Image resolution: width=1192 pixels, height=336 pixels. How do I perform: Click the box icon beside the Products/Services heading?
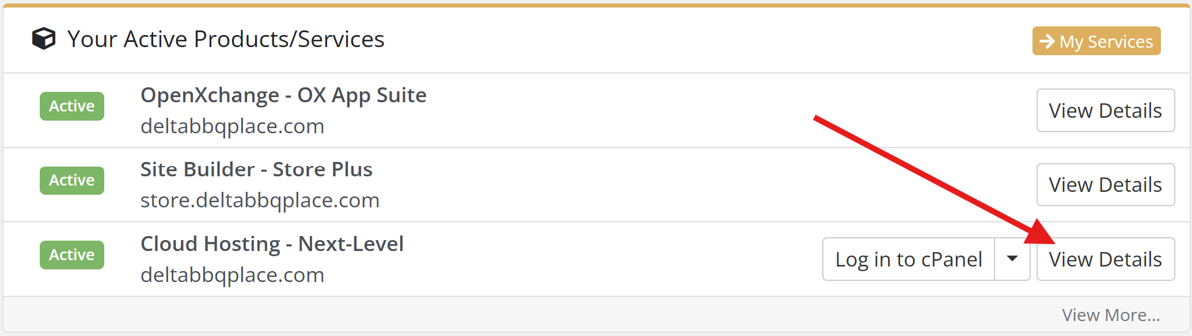point(44,39)
